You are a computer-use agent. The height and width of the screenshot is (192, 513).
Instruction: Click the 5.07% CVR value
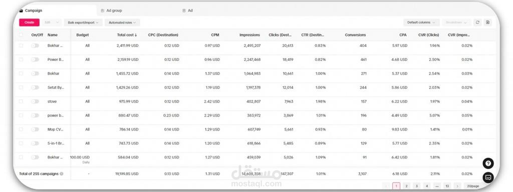[x=435, y=115]
